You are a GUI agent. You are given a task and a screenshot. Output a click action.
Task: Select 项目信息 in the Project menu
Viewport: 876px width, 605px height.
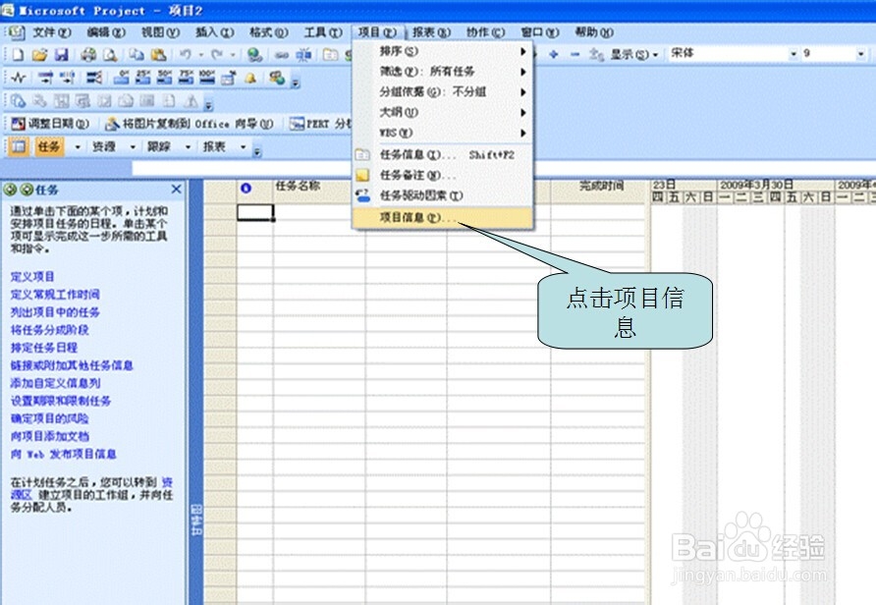pos(443,217)
